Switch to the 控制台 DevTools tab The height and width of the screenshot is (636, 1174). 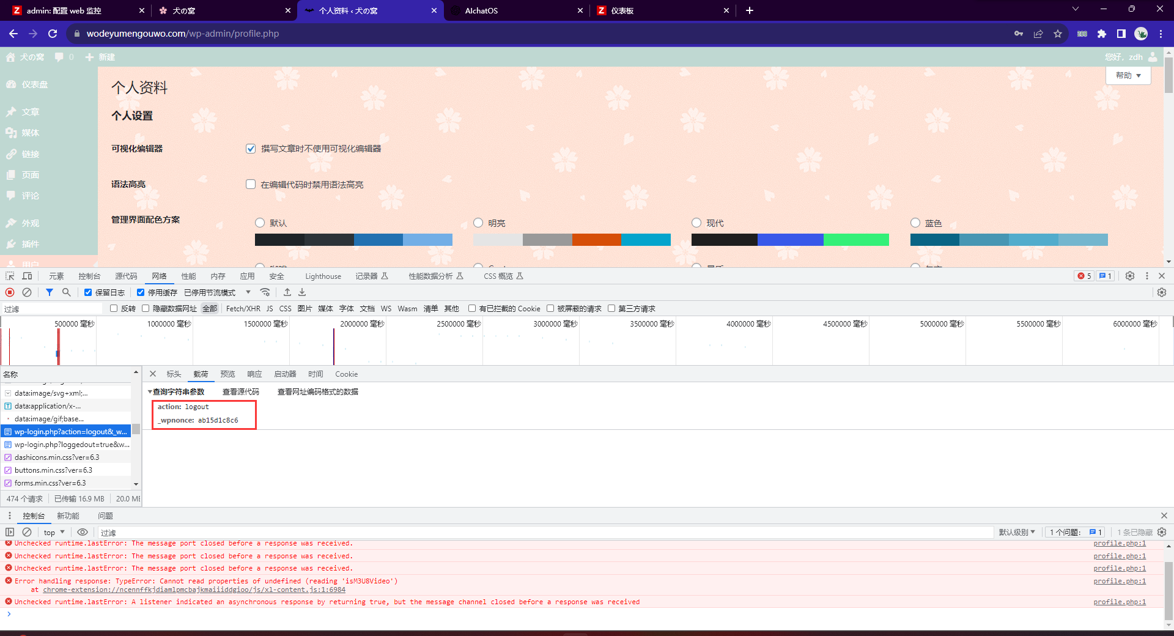point(89,276)
